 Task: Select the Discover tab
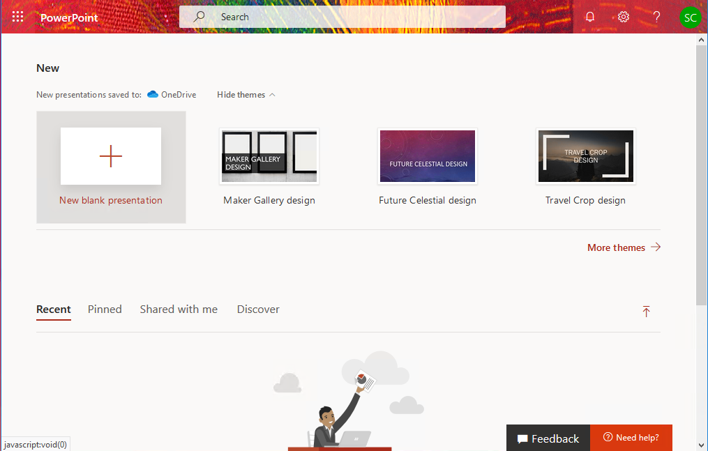(258, 309)
